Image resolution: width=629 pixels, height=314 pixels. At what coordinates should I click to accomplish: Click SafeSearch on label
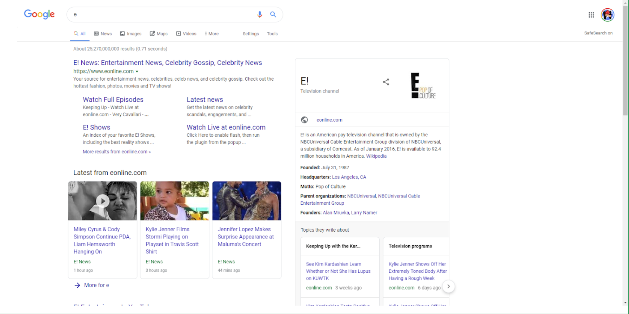click(x=598, y=33)
